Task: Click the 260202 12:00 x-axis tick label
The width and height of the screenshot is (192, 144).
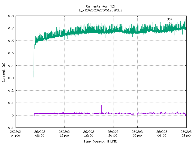Action: 64,133
